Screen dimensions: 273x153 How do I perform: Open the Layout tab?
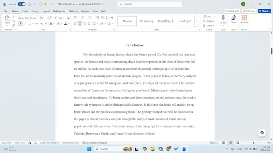(46, 11)
